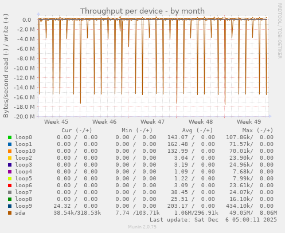Click loop9 current value 24.32
Image resolution: width=285 pixels, height=233 pixels.
tap(62, 206)
